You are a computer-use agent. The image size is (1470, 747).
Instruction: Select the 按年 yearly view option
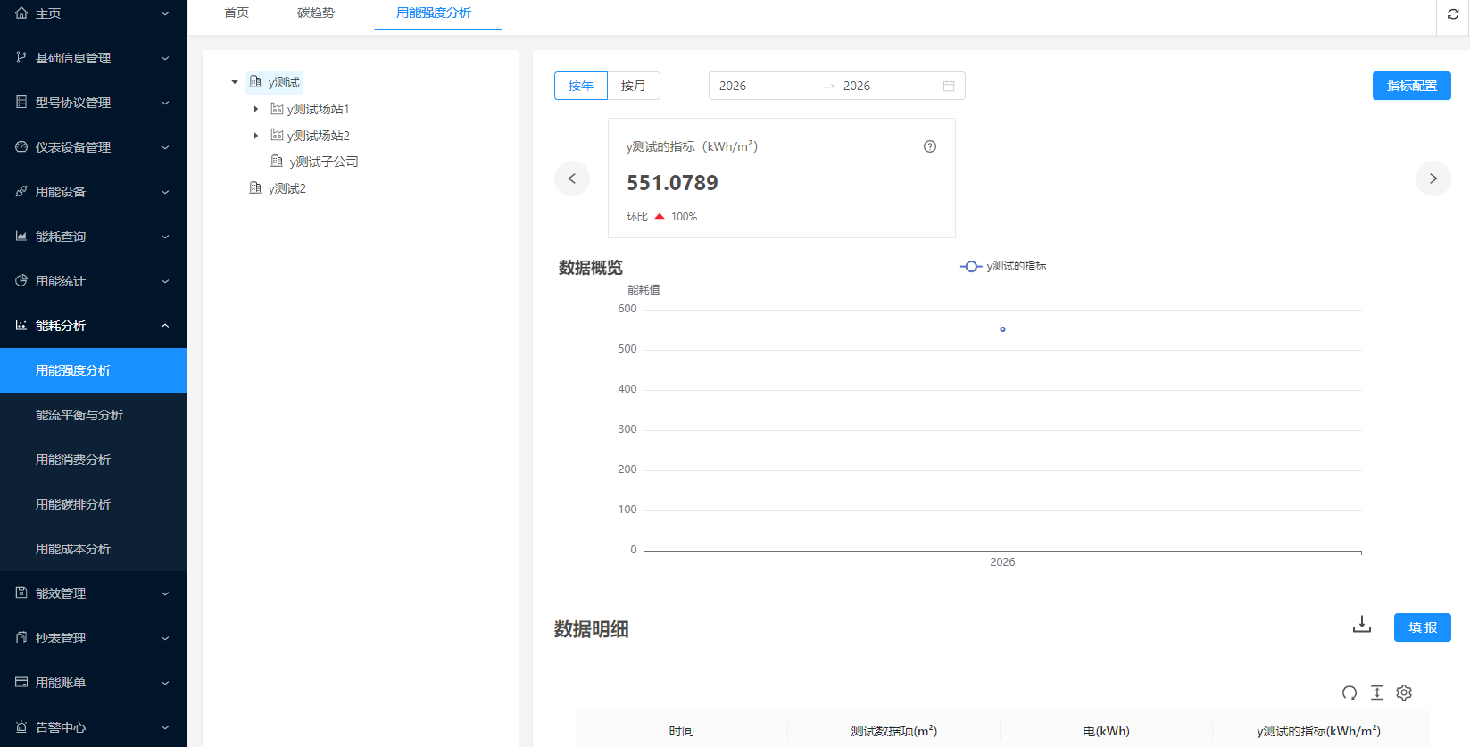[x=581, y=86]
